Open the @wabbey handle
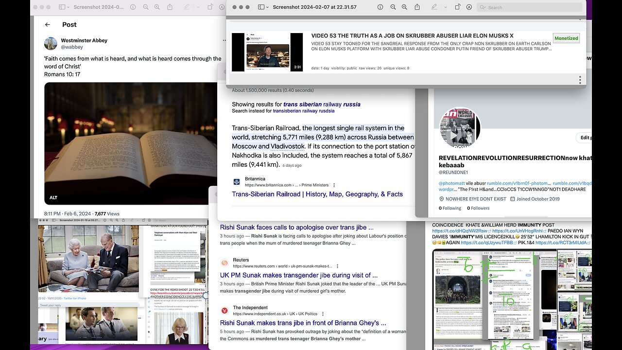Image resolution: width=622 pixels, height=350 pixels. 72,47
